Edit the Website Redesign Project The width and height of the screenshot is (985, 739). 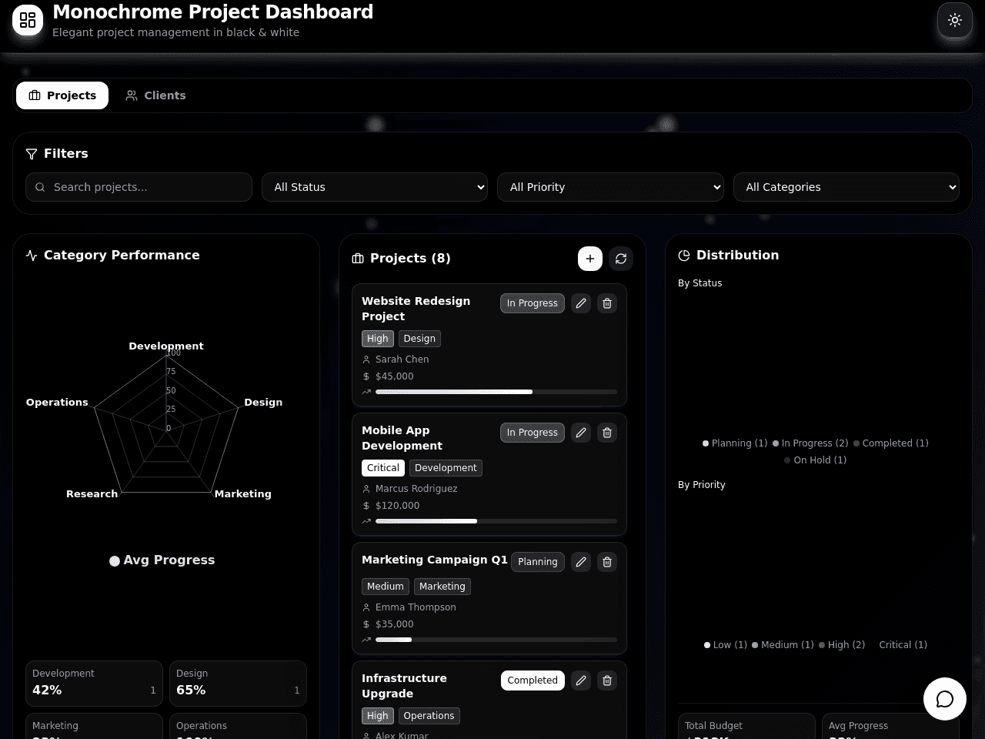click(581, 303)
